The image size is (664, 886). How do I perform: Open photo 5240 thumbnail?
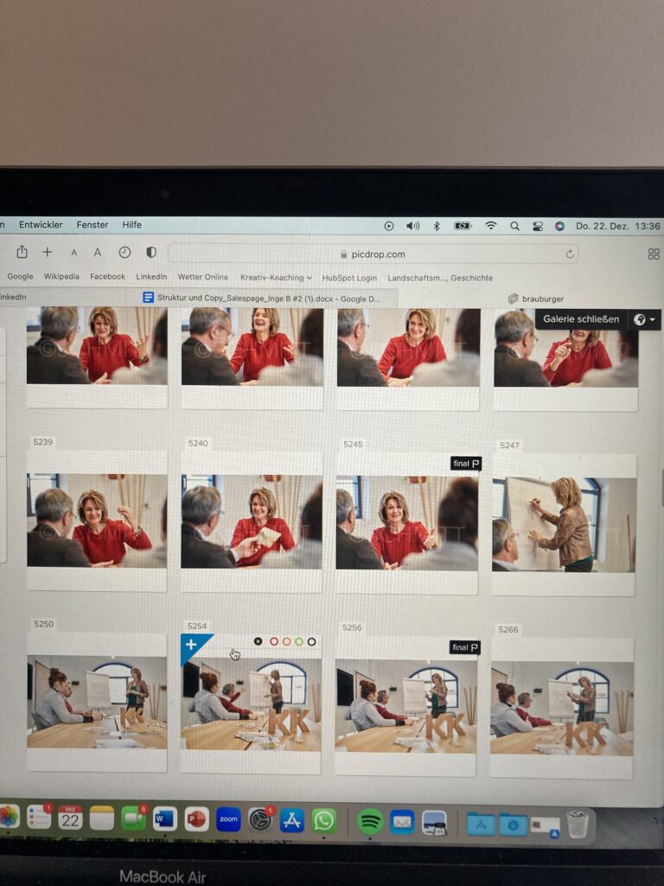pyautogui.click(x=252, y=522)
